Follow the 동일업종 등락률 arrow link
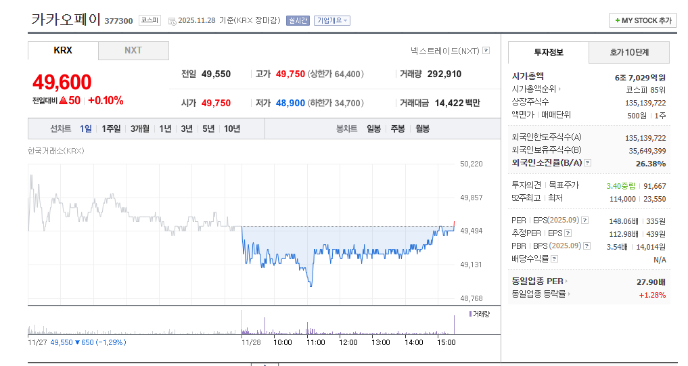This screenshot has height=366, width=688. (569, 294)
